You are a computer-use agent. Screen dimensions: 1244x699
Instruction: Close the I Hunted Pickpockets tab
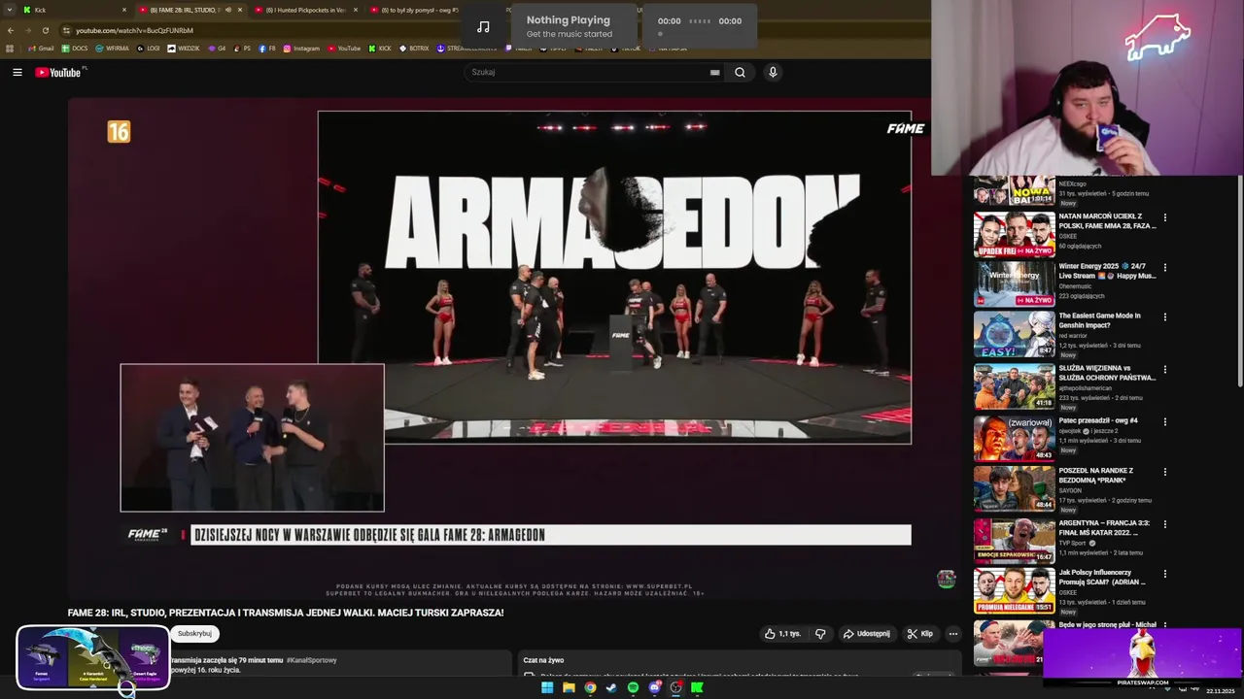point(355,10)
